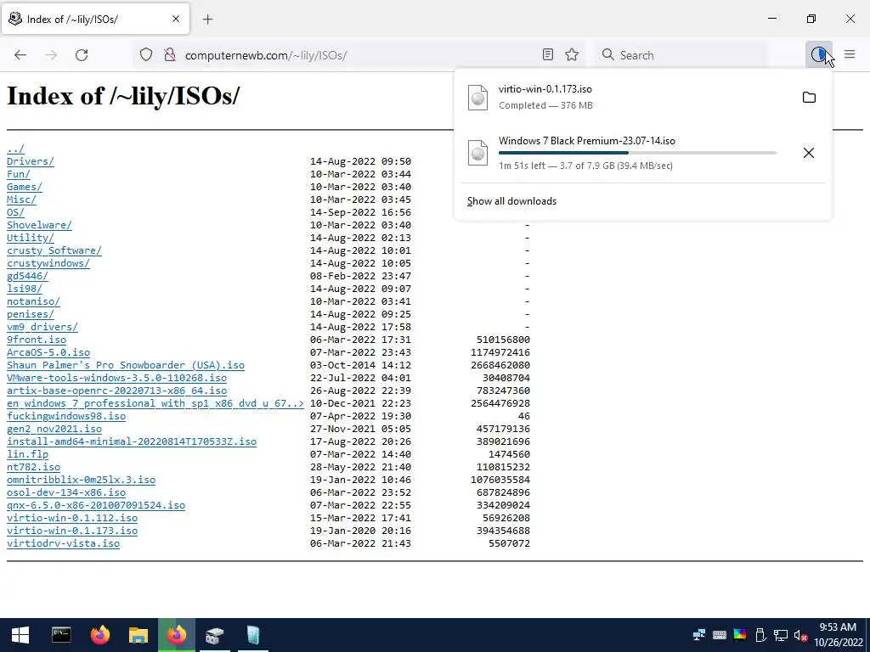The width and height of the screenshot is (870, 652).
Task: Show all downloads
Action: tap(511, 201)
